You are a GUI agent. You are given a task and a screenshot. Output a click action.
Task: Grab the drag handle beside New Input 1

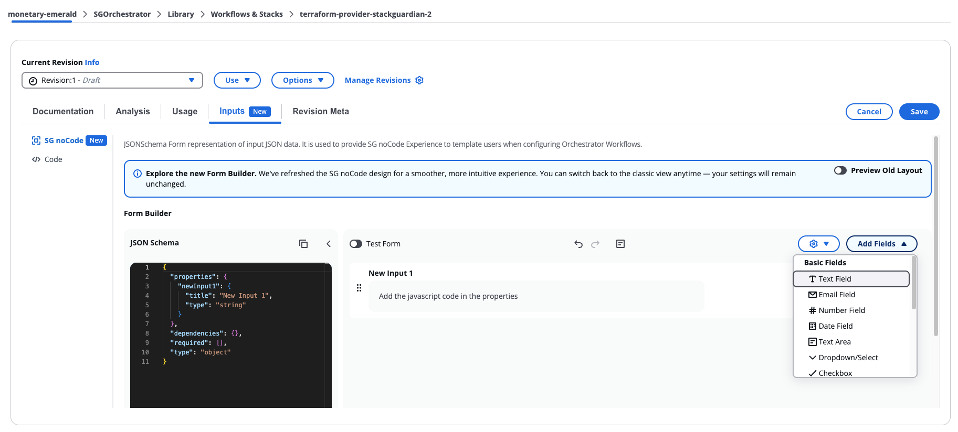[359, 287]
